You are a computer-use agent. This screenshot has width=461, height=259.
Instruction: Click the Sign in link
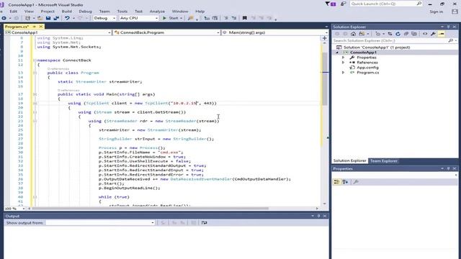[x=437, y=12]
